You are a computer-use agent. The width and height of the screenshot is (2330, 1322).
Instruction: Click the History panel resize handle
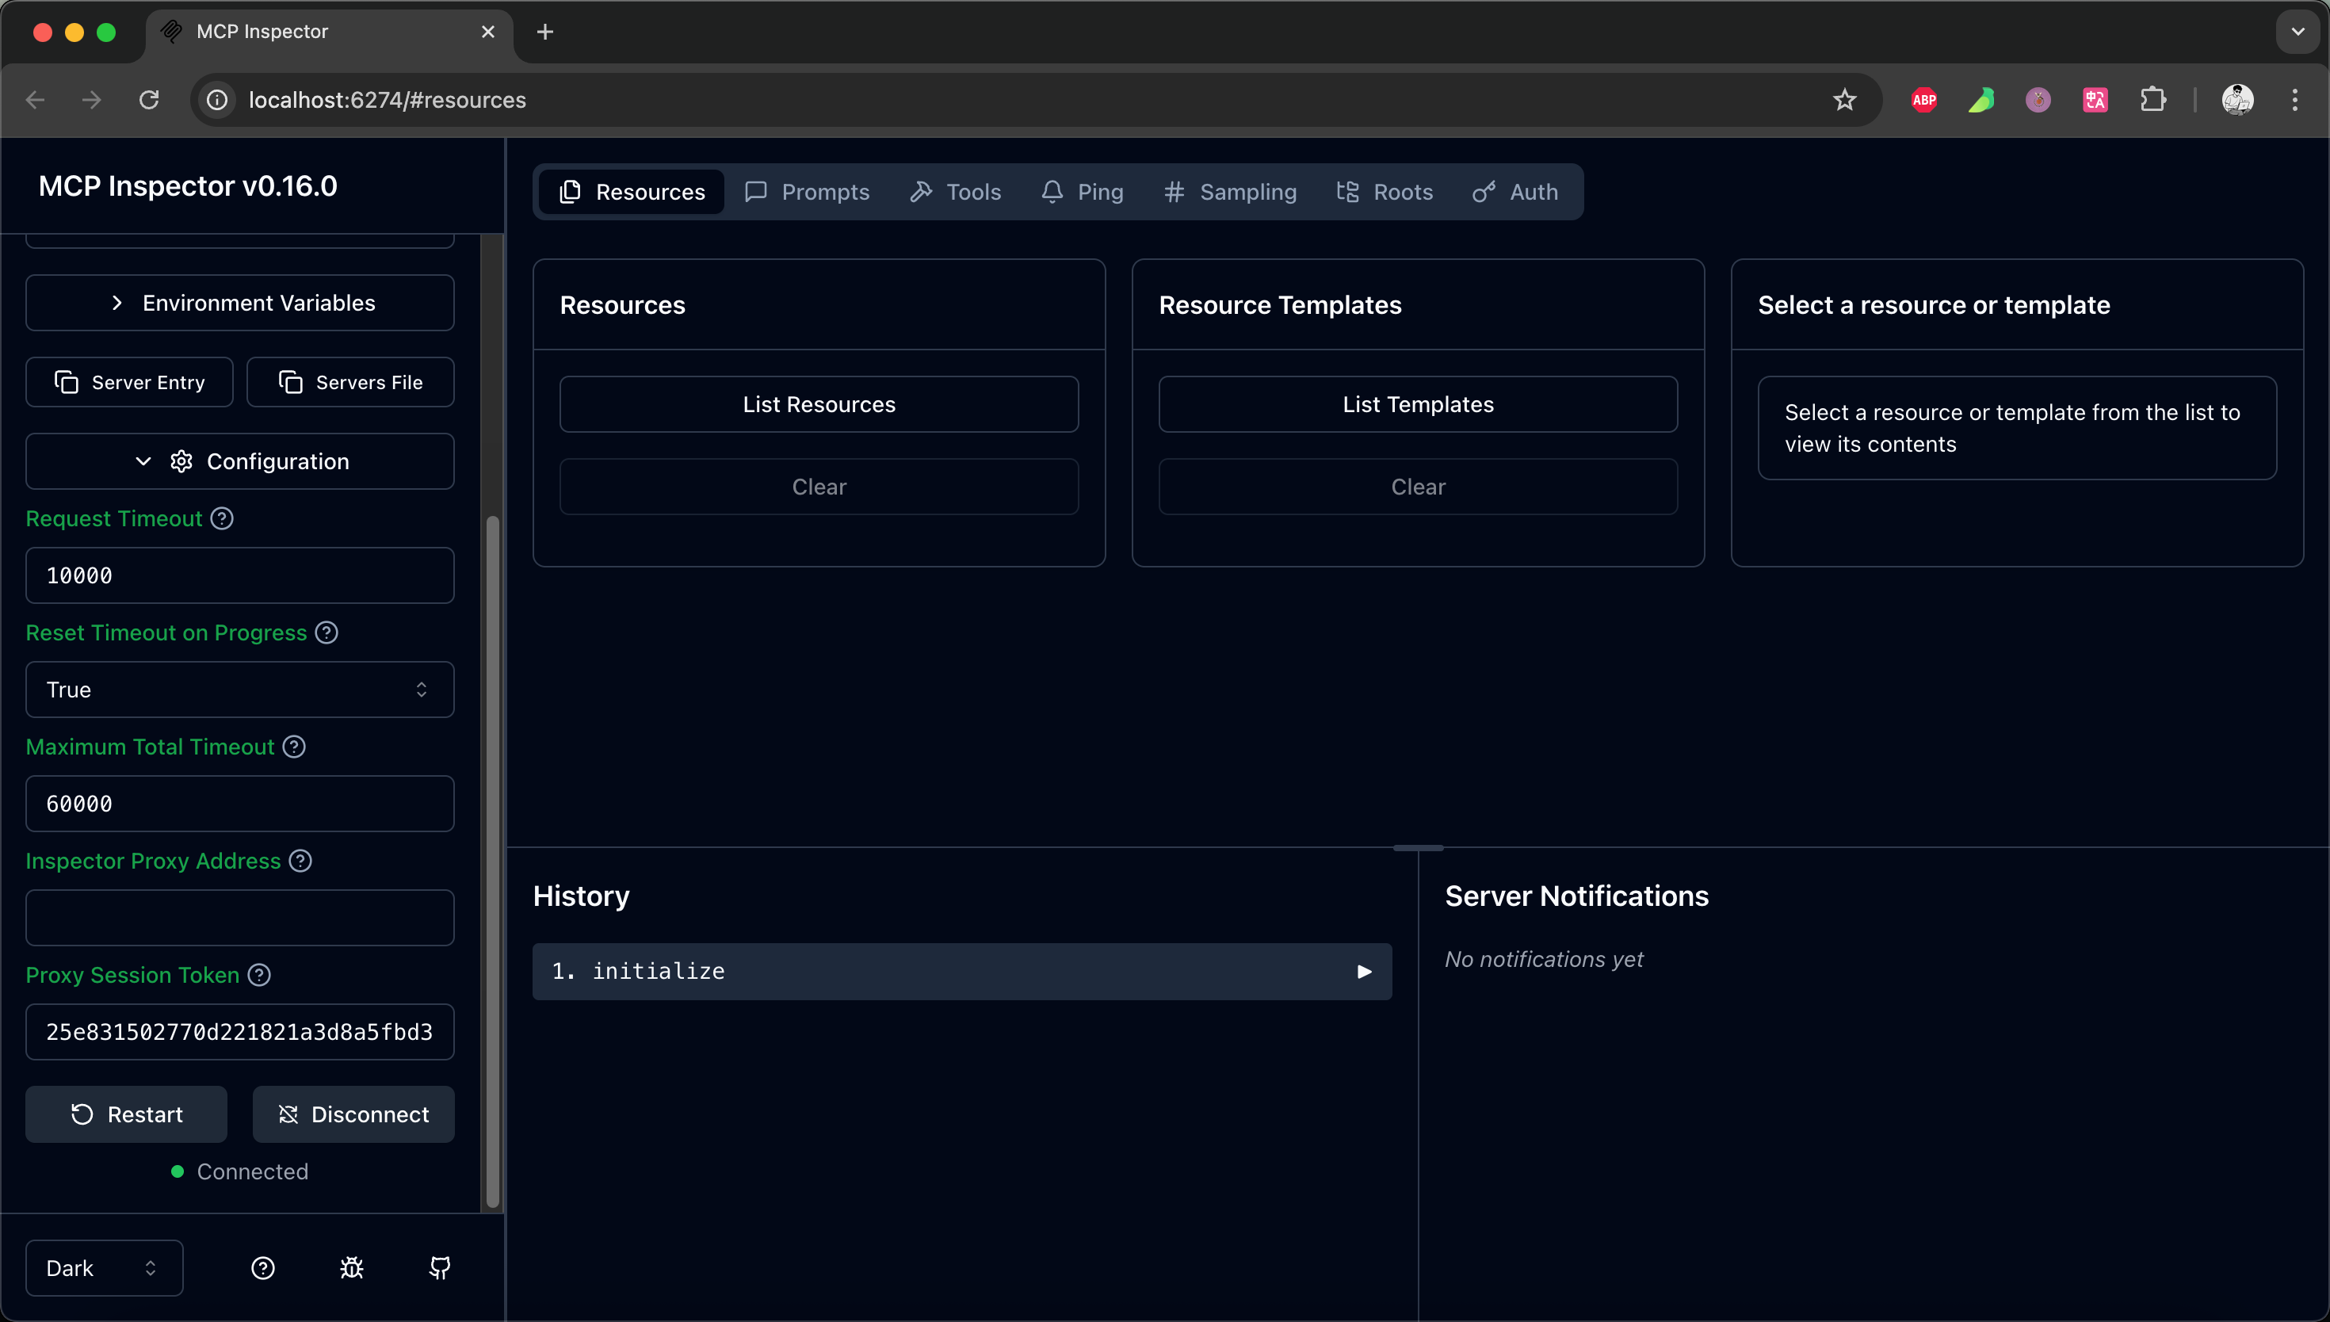pos(1418,848)
